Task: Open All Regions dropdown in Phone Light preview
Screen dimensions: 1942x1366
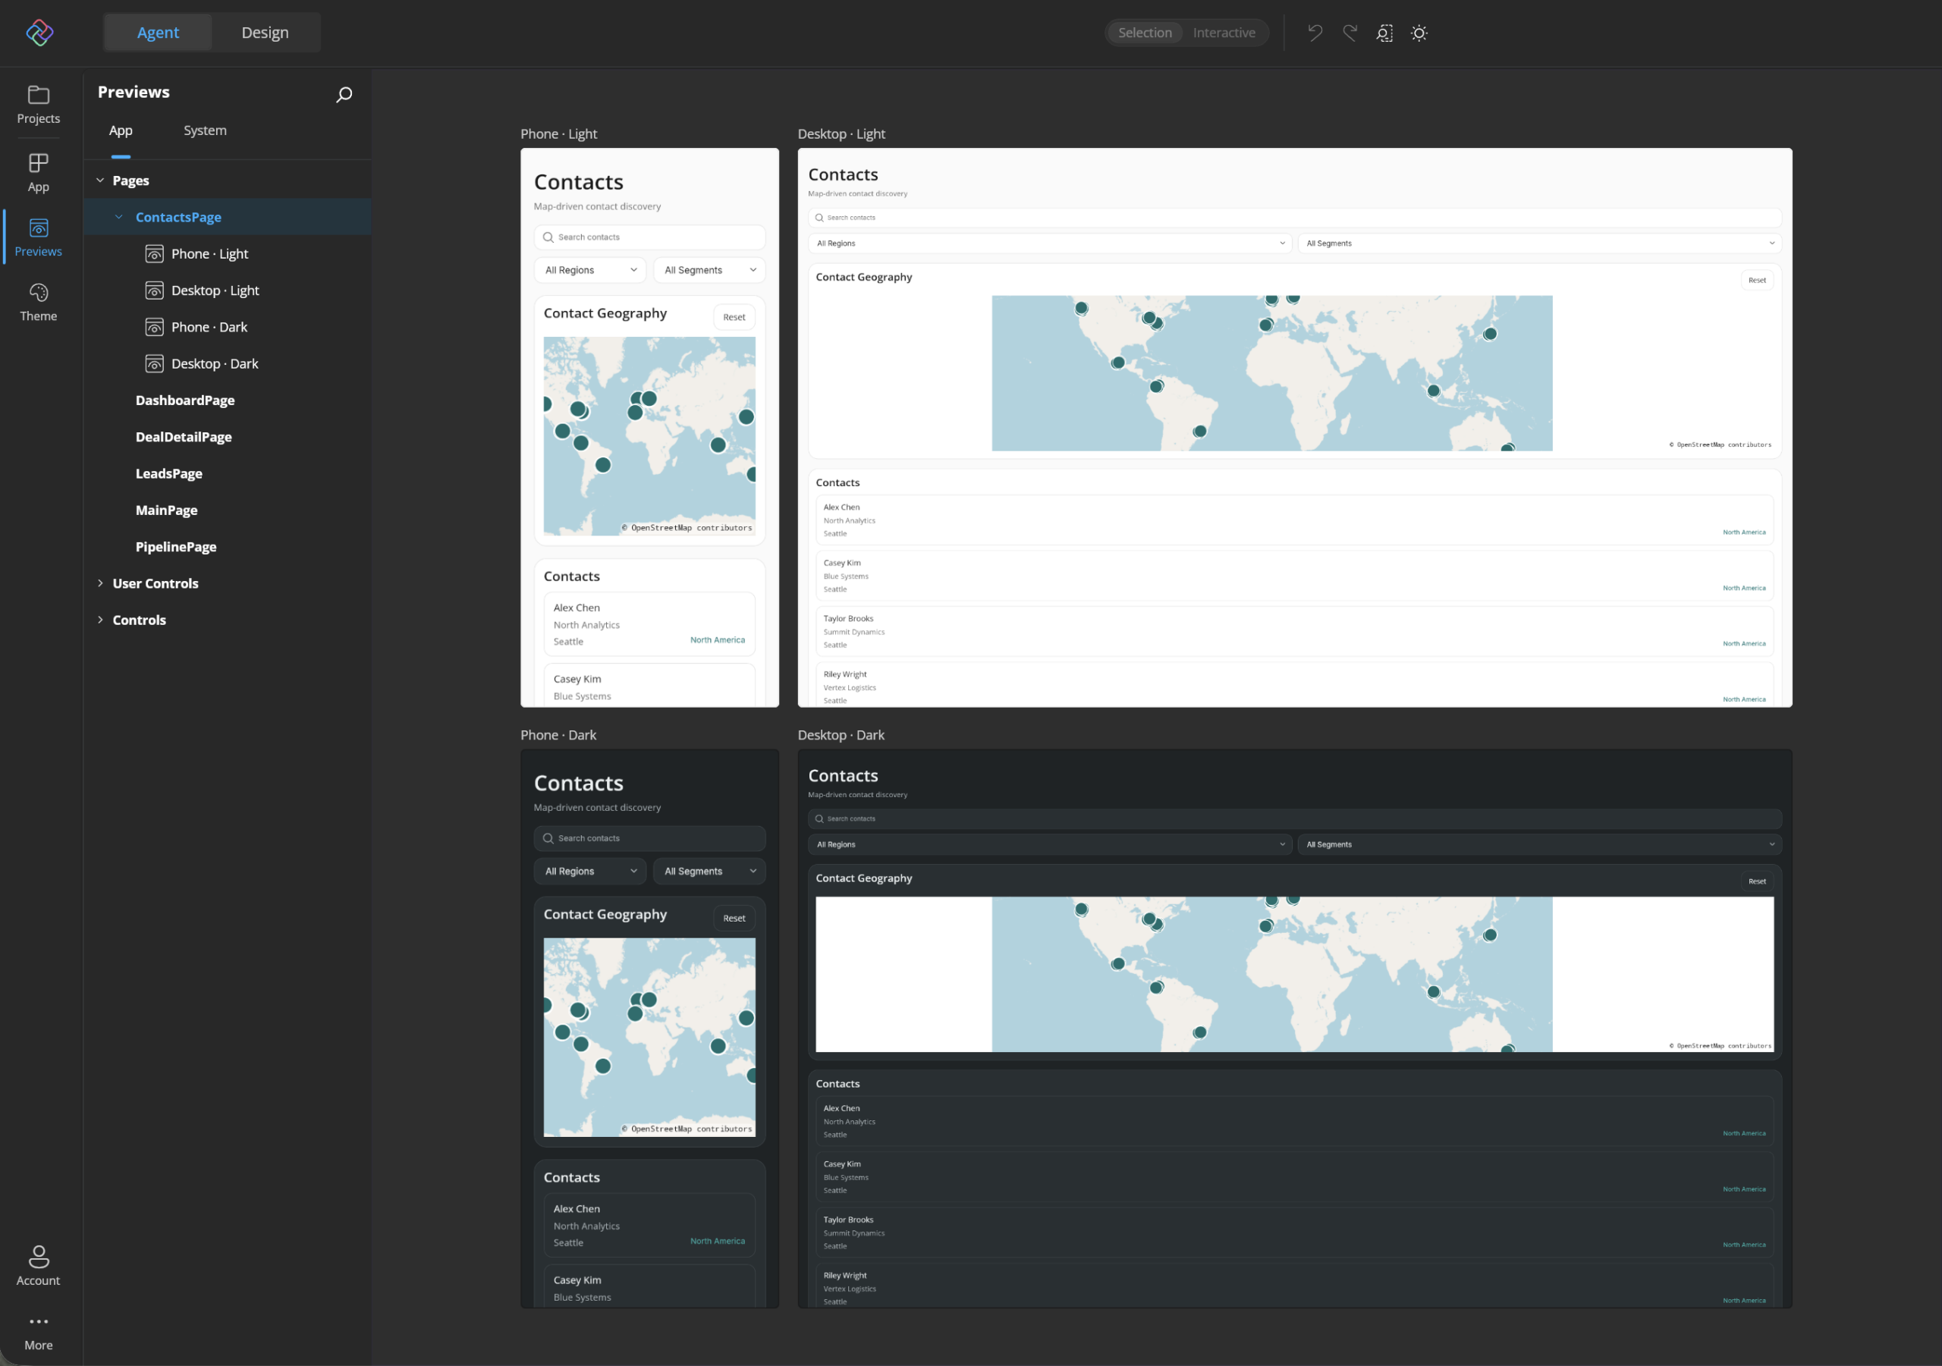Action: [589, 270]
